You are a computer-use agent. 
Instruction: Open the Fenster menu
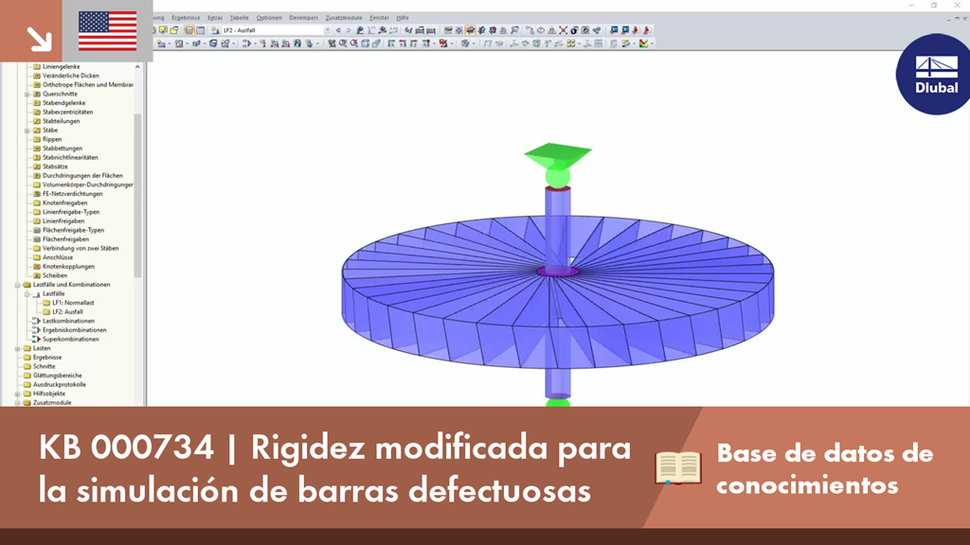tap(379, 18)
